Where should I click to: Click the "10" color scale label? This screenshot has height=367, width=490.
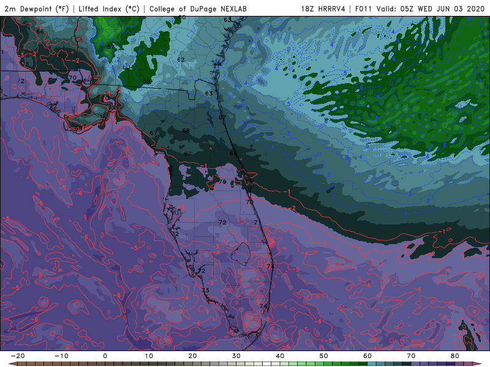(149, 356)
